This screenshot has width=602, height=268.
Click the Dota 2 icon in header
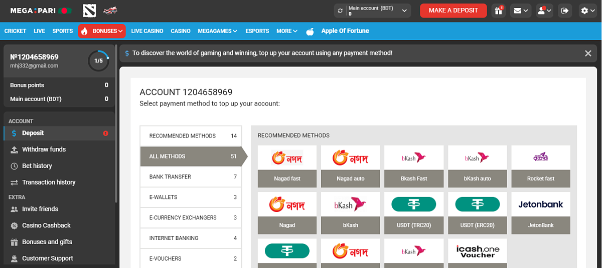(89, 10)
